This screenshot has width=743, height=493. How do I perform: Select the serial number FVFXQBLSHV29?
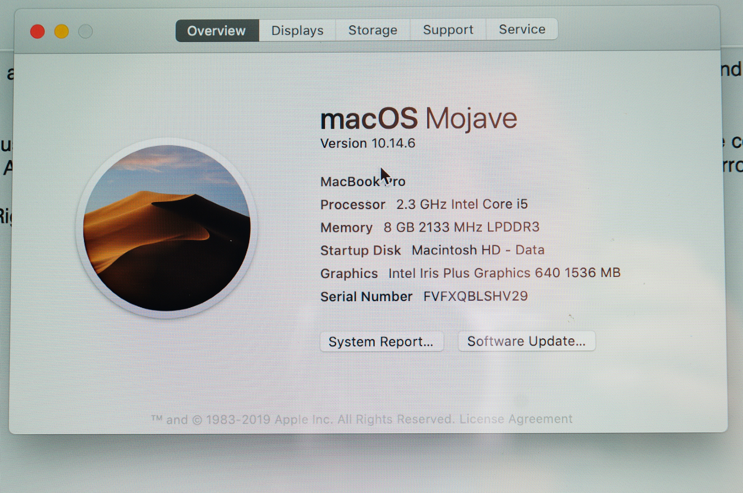pyautogui.click(x=476, y=296)
